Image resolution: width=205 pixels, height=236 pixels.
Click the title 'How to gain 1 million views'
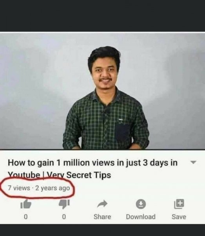pos(61,163)
